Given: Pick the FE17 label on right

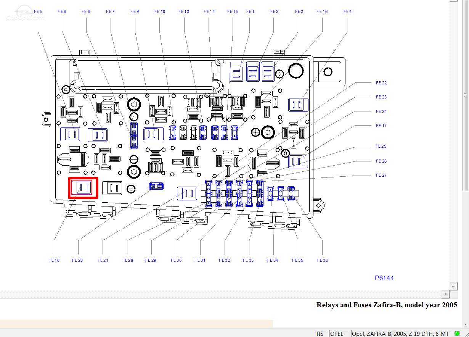Looking at the screenshot, I should coord(381,126).
